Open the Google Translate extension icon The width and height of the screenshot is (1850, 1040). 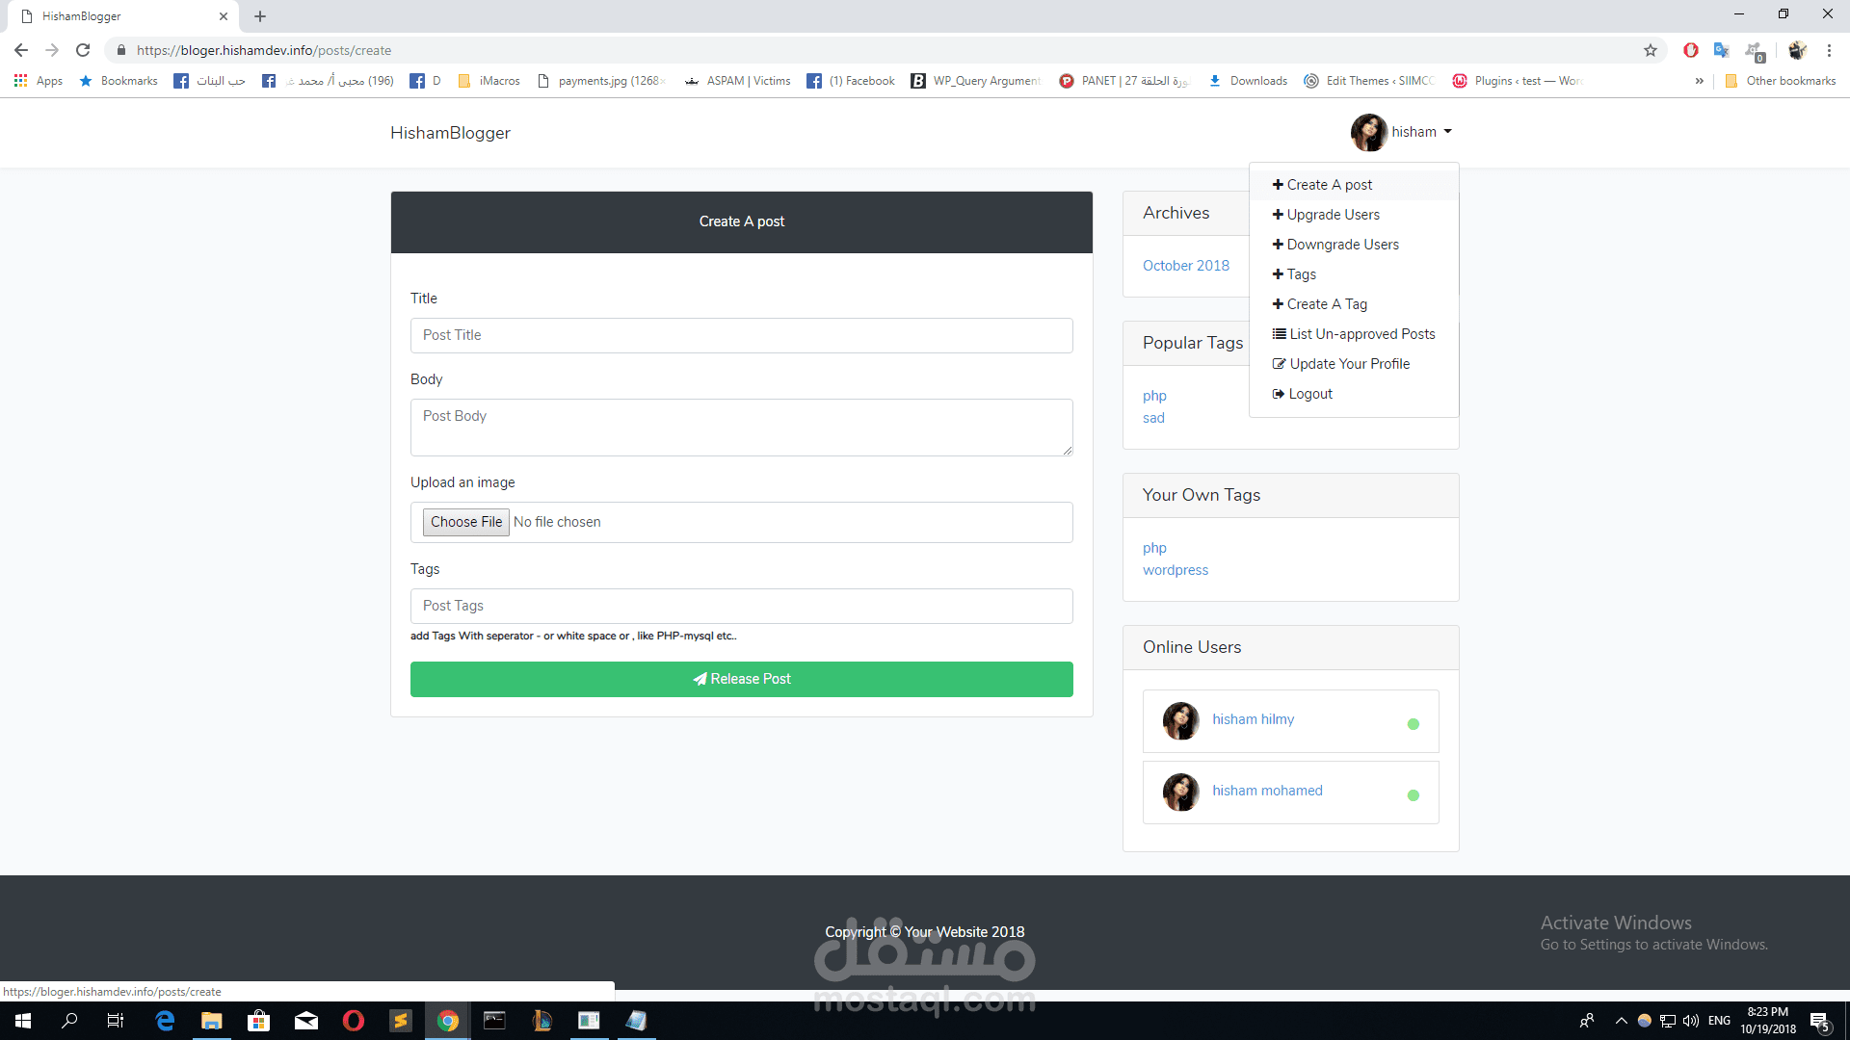point(1722,50)
